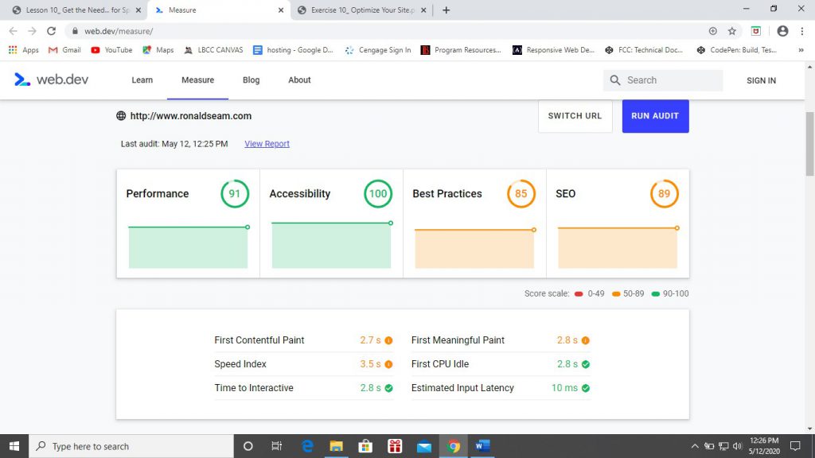Click the page's vertical scrollbar thumb
The height and width of the screenshot is (458, 815).
809,143
